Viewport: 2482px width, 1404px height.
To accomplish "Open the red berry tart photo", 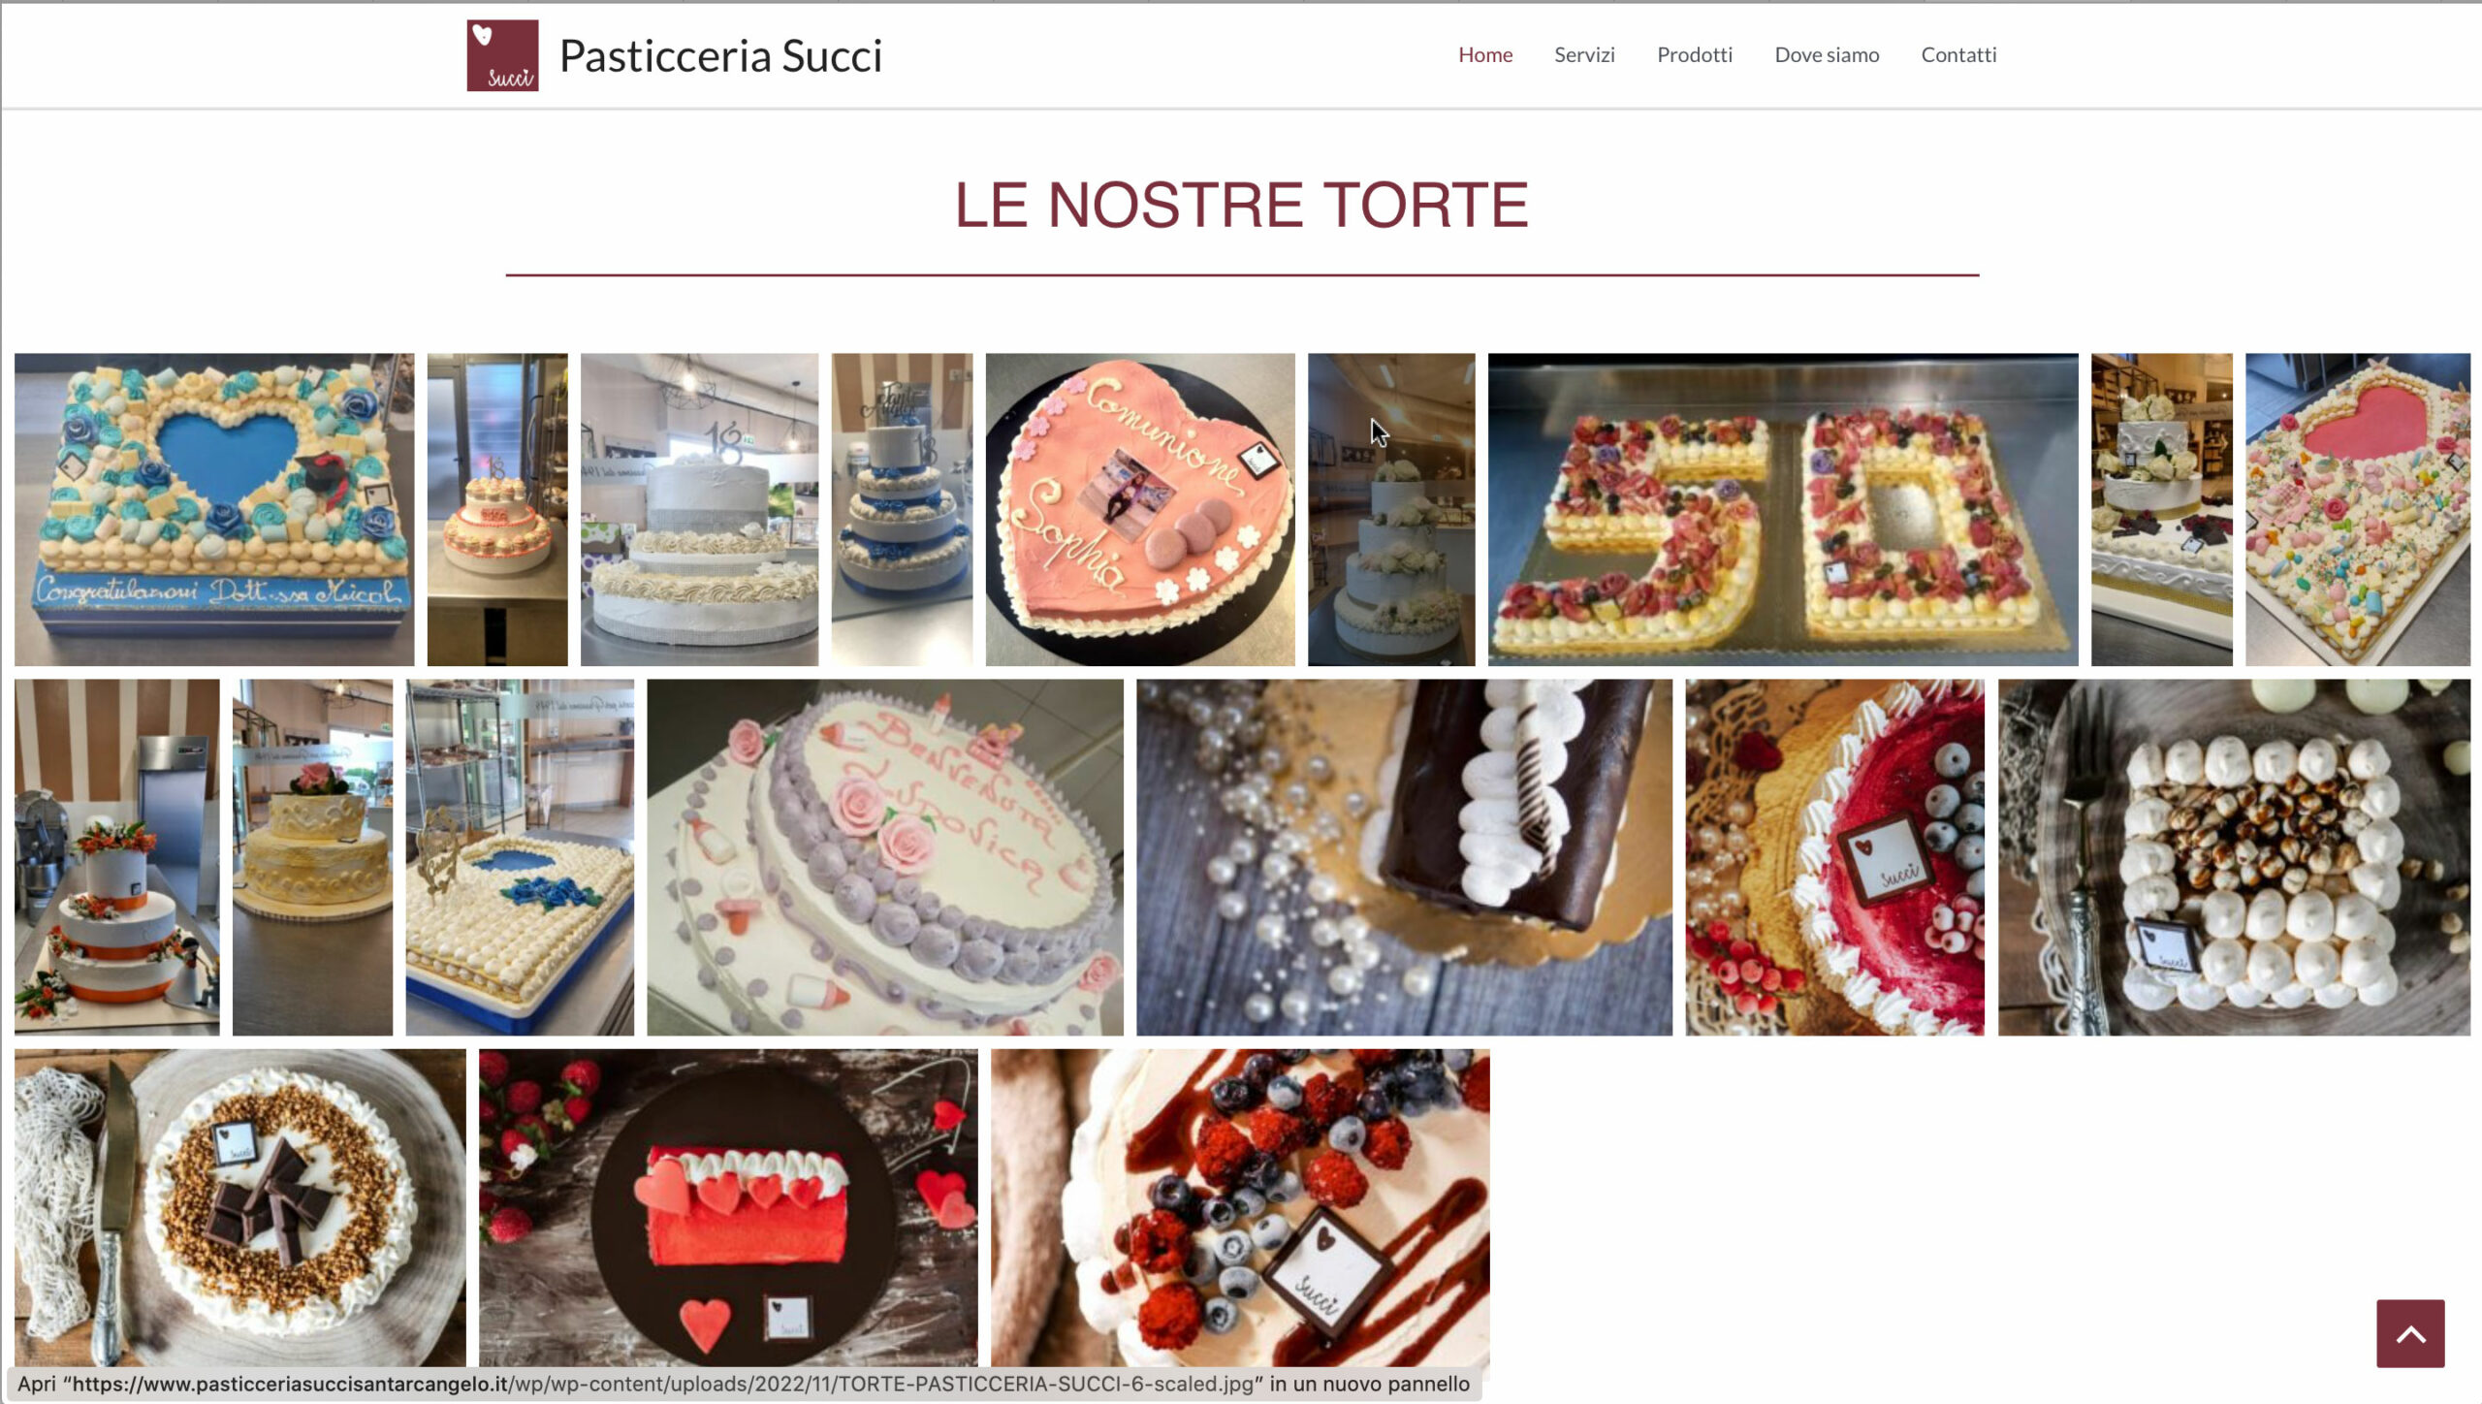I will (x=1834, y=857).
